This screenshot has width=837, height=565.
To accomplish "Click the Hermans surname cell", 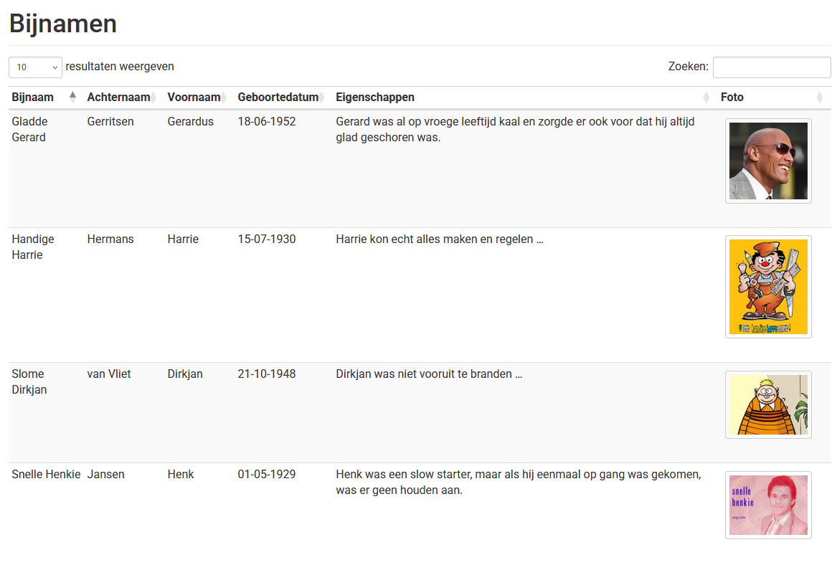I will click(110, 239).
